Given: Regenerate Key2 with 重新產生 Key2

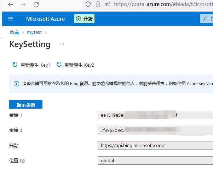Looking at the screenshot, I should click(x=75, y=65).
